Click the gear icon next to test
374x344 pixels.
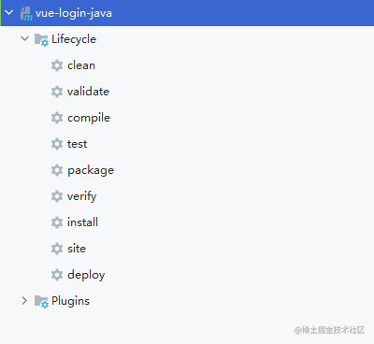[x=57, y=144]
